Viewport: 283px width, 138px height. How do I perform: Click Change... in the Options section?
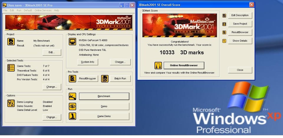(52, 117)
